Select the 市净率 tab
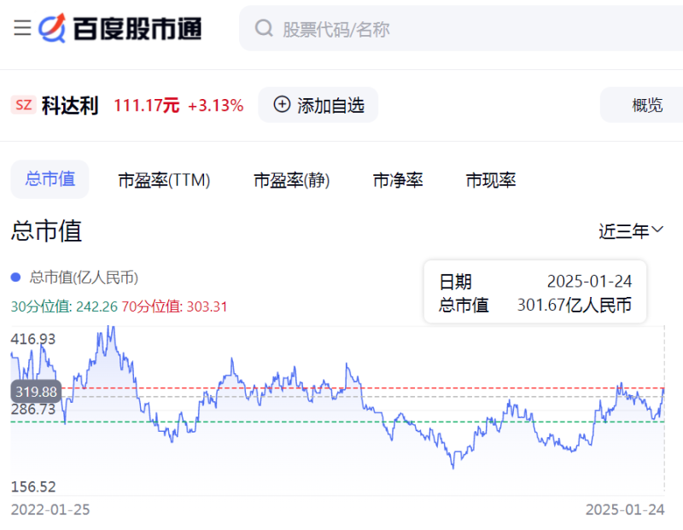This screenshot has height=530, width=683. pyautogui.click(x=398, y=180)
